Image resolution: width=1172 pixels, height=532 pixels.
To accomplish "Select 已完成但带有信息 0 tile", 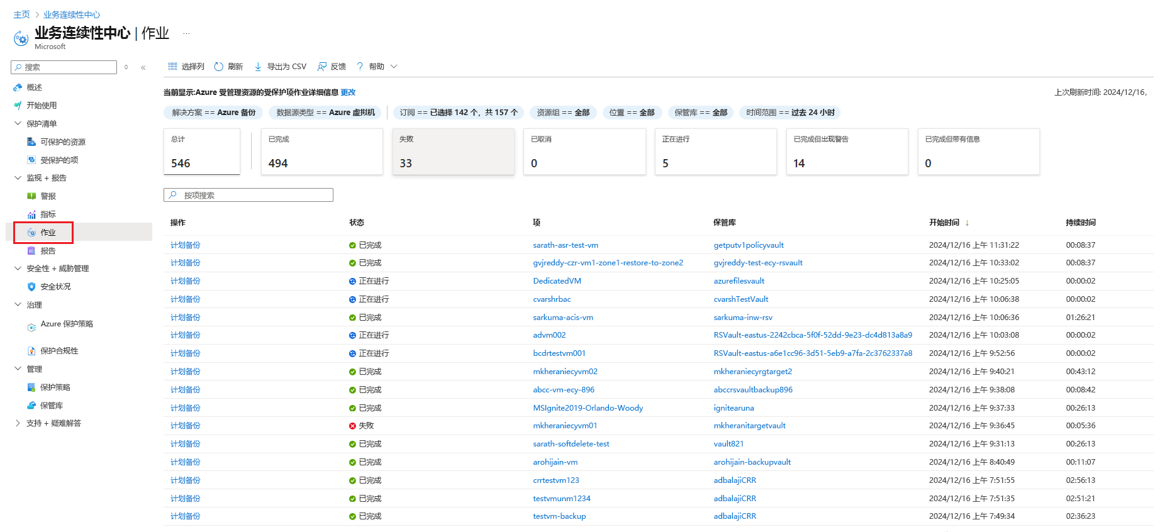I will coord(979,152).
